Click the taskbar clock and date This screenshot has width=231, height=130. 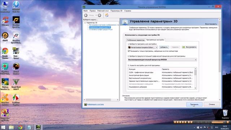coord(225,127)
